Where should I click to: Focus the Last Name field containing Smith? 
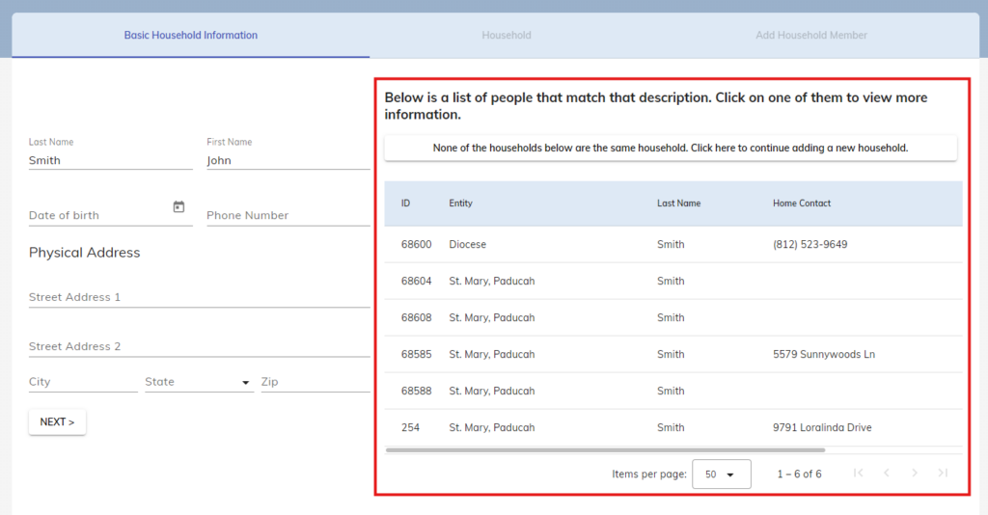pyautogui.click(x=111, y=160)
